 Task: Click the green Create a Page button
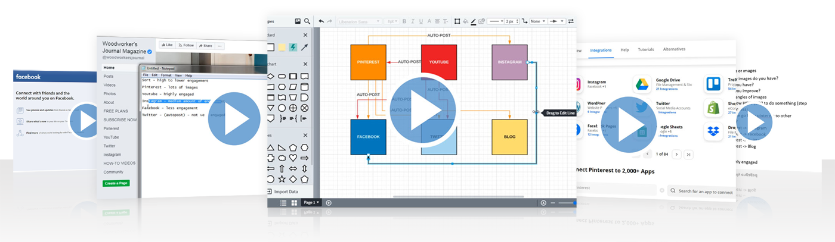[x=116, y=183]
